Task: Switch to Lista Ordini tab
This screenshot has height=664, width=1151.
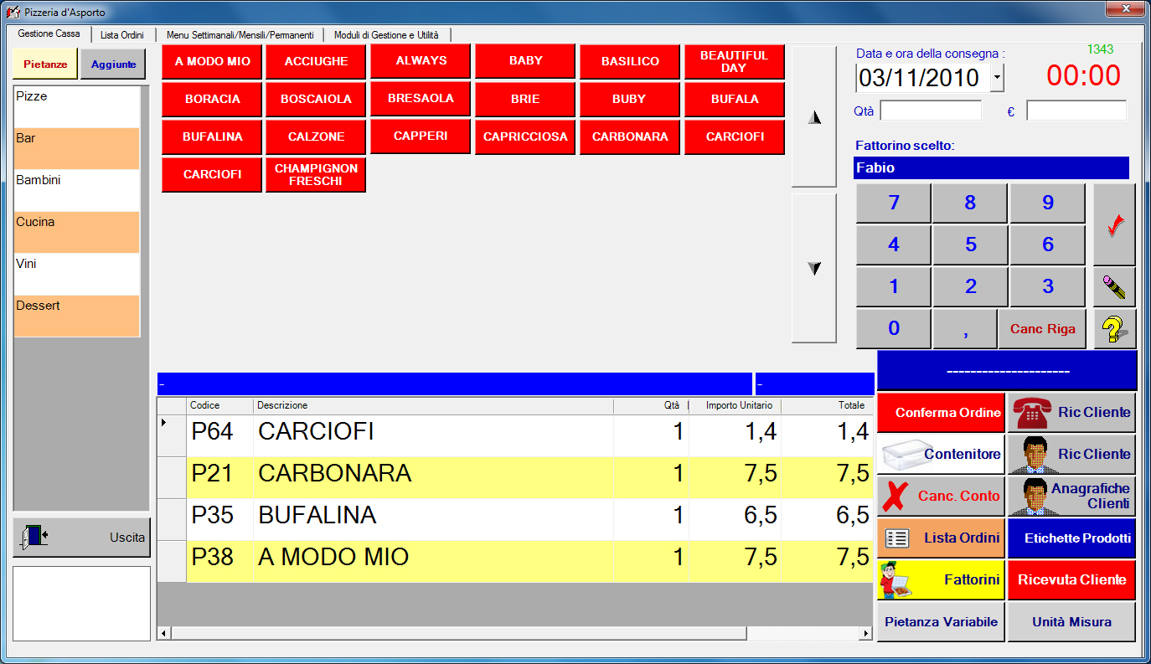Action: (122, 35)
